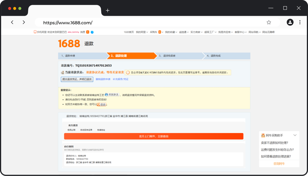Click the 消息 message count badge
The image size is (308, 176).
coord(88,32)
